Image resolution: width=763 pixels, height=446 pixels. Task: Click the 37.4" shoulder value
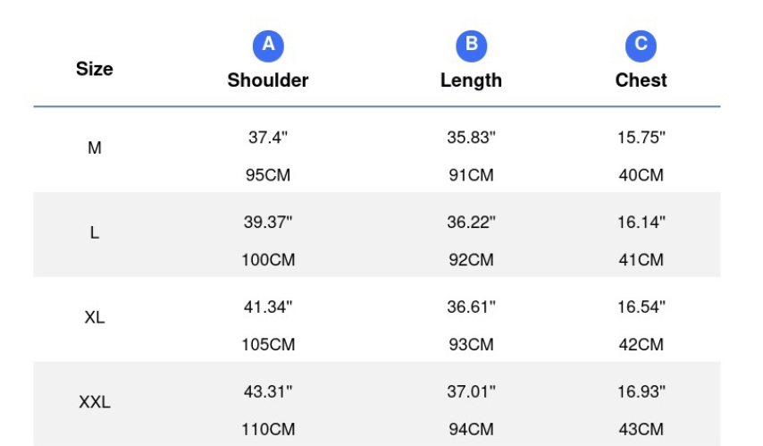pos(268,138)
